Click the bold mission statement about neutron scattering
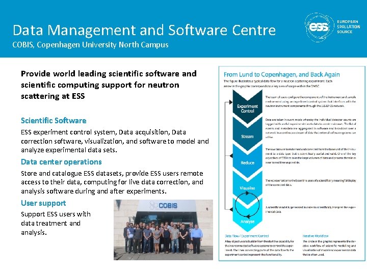This screenshot has width=367, height=275. click(109, 85)
